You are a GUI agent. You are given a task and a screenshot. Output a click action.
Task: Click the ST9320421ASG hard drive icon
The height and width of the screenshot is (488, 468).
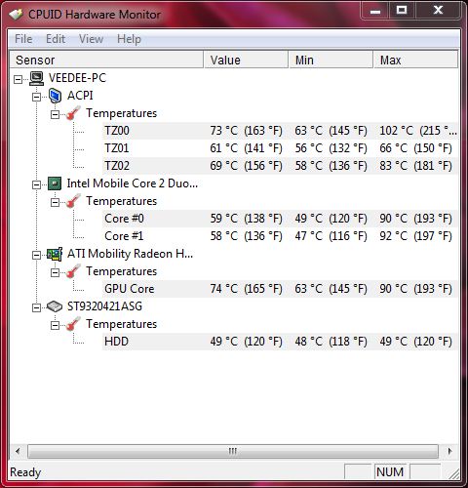55,306
